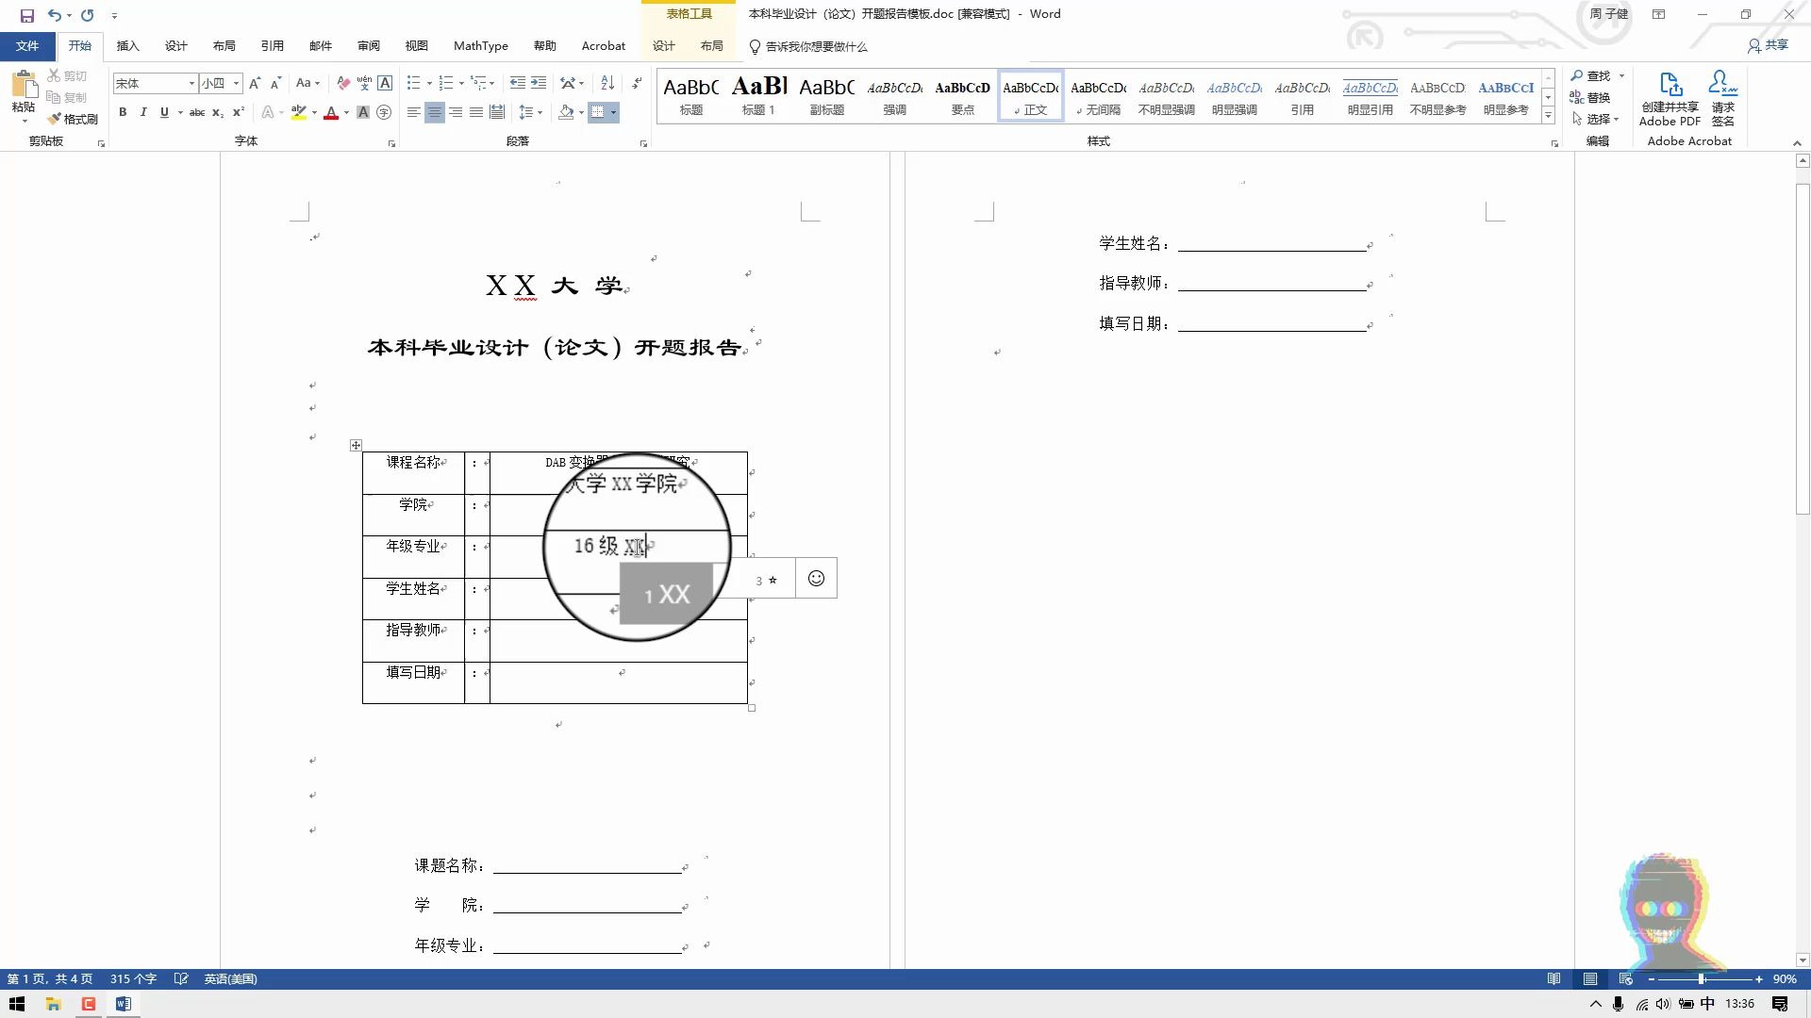This screenshot has height=1018, width=1811.
Task: Open the font name 宋体 dropdown
Action: (x=191, y=83)
